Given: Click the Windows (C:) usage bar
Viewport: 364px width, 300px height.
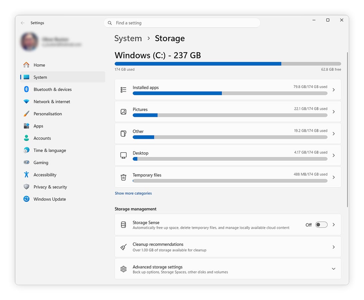Looking at the screenshot, I should [228, 64].
